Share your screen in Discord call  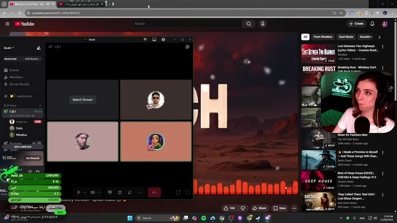110,192
